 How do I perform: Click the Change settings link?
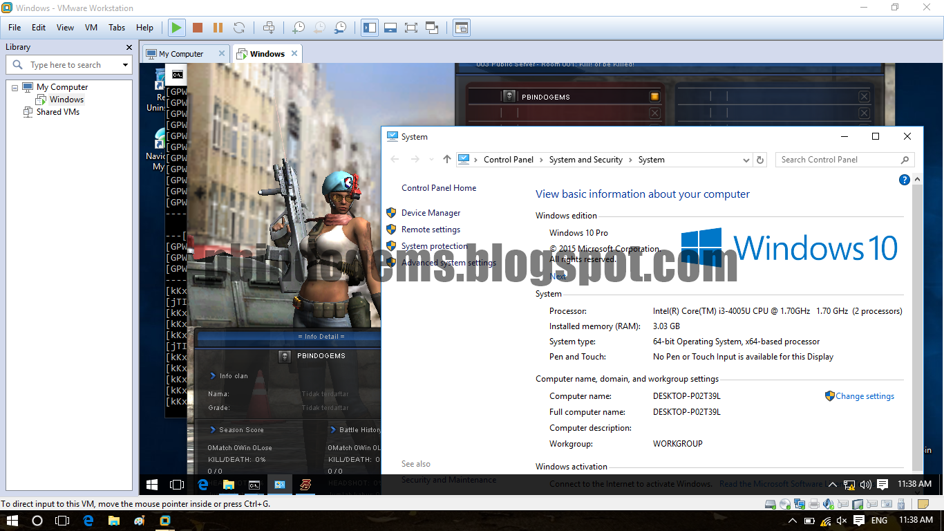[x=865, y=396]
